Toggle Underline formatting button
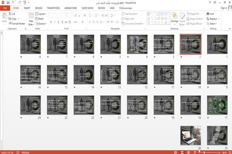 pyautogui.click(x=58, y=22)
